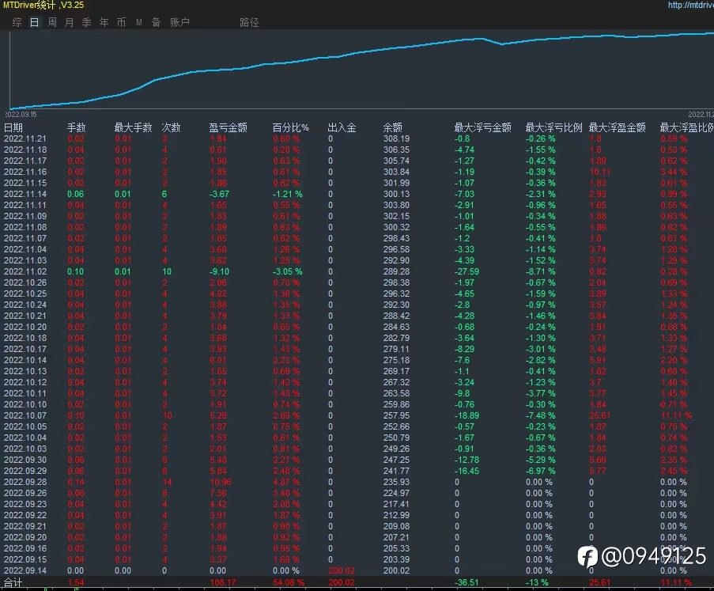
Task: Click the 百分比% column header
Action: click(x=290, y=127)
